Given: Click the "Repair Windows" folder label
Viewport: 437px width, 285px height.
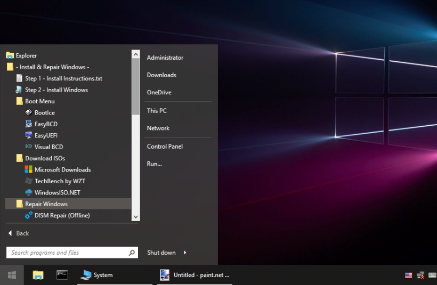Looking at the screenshot, I should tap(46, 204).
